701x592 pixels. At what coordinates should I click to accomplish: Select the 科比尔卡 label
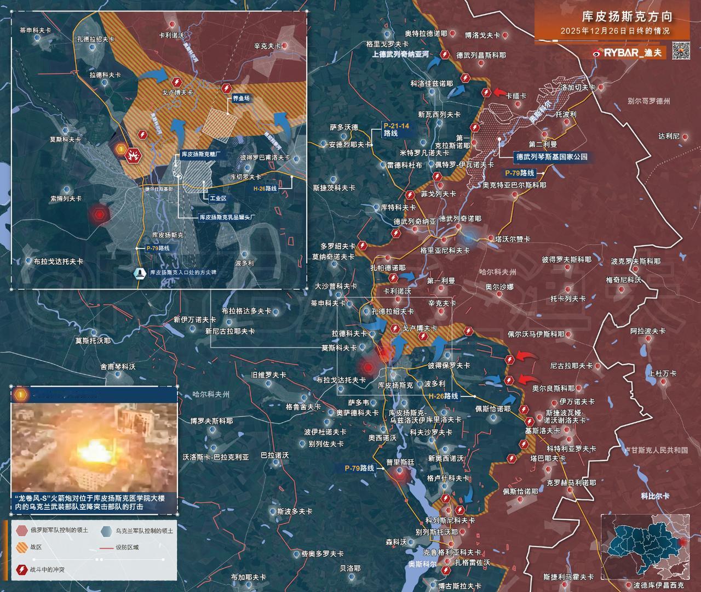(x=655, y=496)
